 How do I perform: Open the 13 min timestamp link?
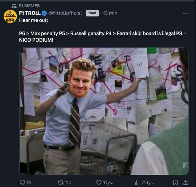point(110,13)
